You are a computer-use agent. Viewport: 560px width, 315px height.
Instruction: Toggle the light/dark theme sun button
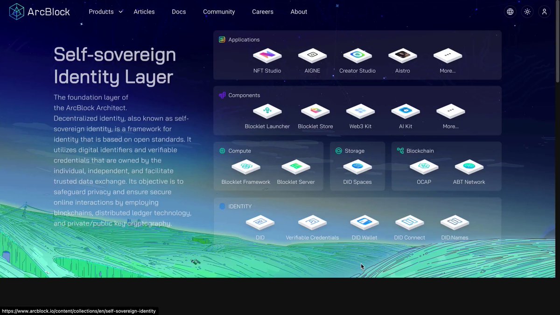pyautogui.click(x=527, y=12)
